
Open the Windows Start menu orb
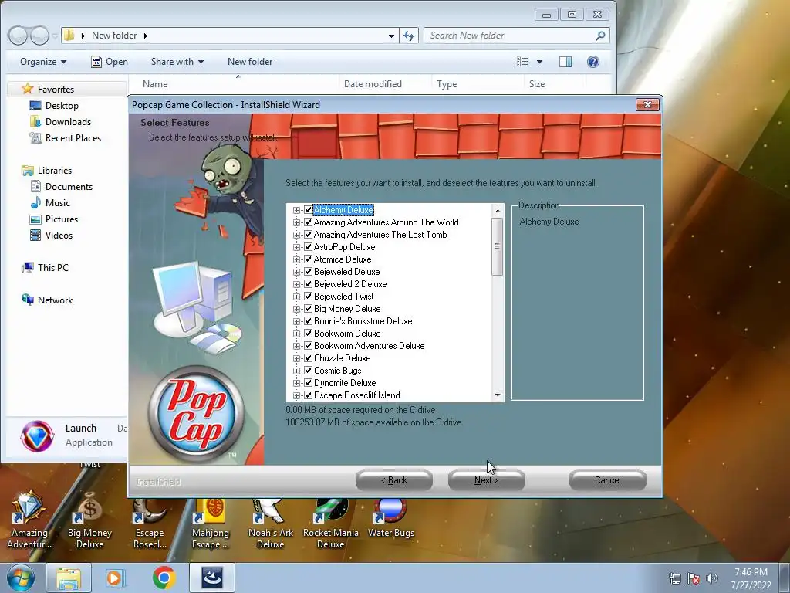tap(20, 578)
